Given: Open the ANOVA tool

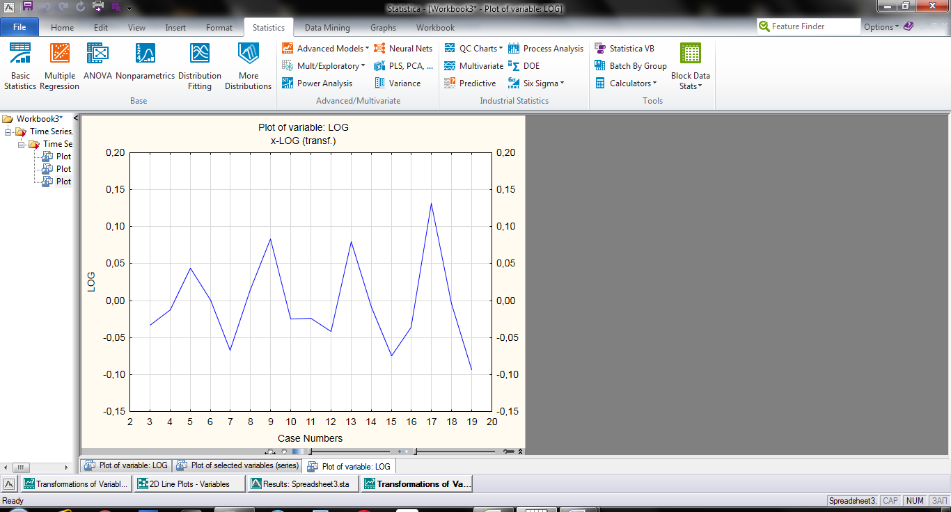Looking at the screenshot, I should tap(97, 61).
